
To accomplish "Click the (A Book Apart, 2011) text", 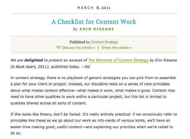I will click(30, 67).
